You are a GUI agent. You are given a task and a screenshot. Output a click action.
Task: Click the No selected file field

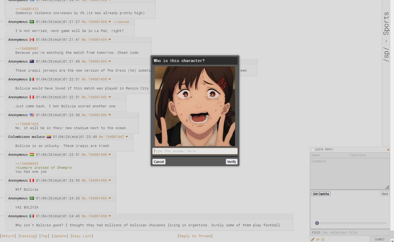click(356, 233)
